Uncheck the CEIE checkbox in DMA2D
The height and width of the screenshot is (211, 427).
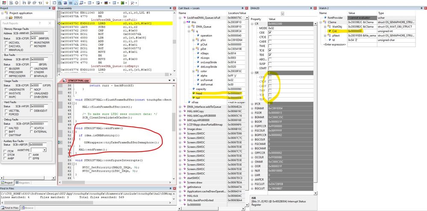click(x=270, y=32)
